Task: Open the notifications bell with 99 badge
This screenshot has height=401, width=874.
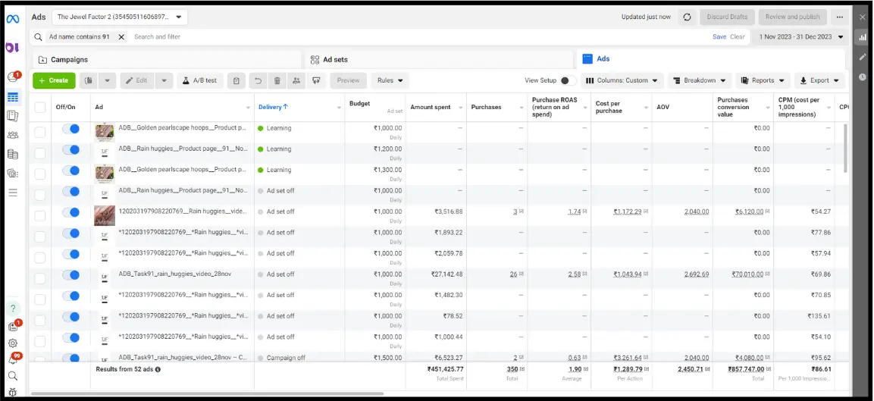Action: coord(13,359)
